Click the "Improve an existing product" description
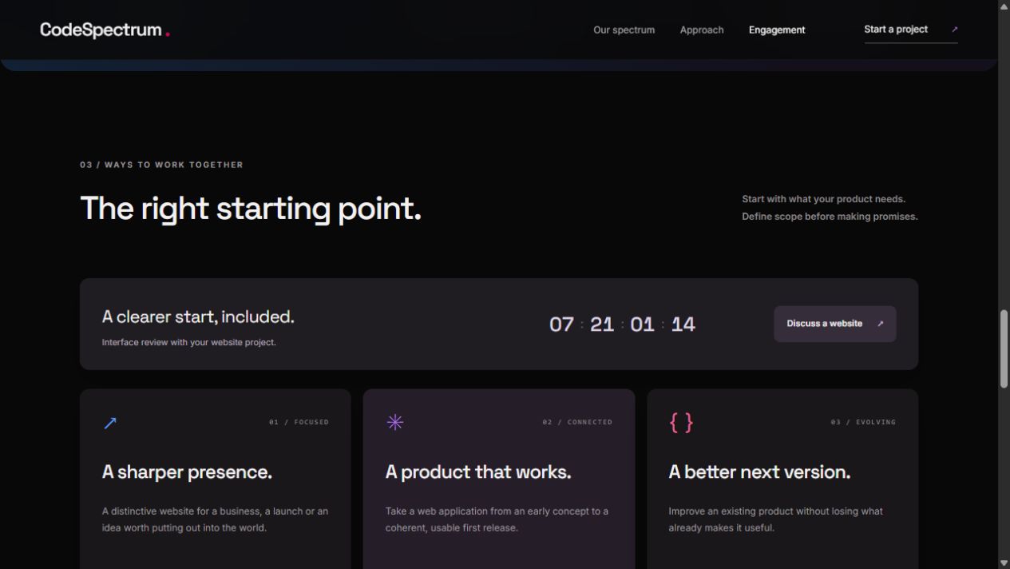The width and height of the screenshot is (1010, 569). 775,519
